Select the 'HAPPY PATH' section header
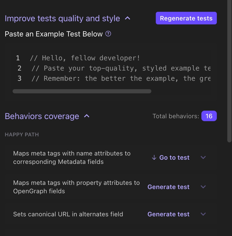The width and height of the screenshot is (232, 236). point(22,134)
